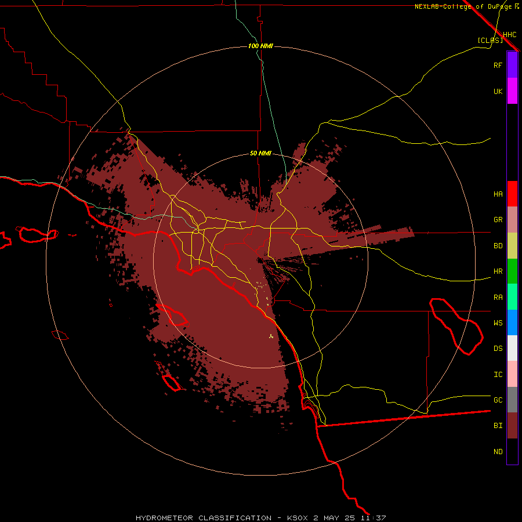Viewport: 522px width, 522px height.
Task: Click the DS legend label text
Action: [x=498, y=349]
